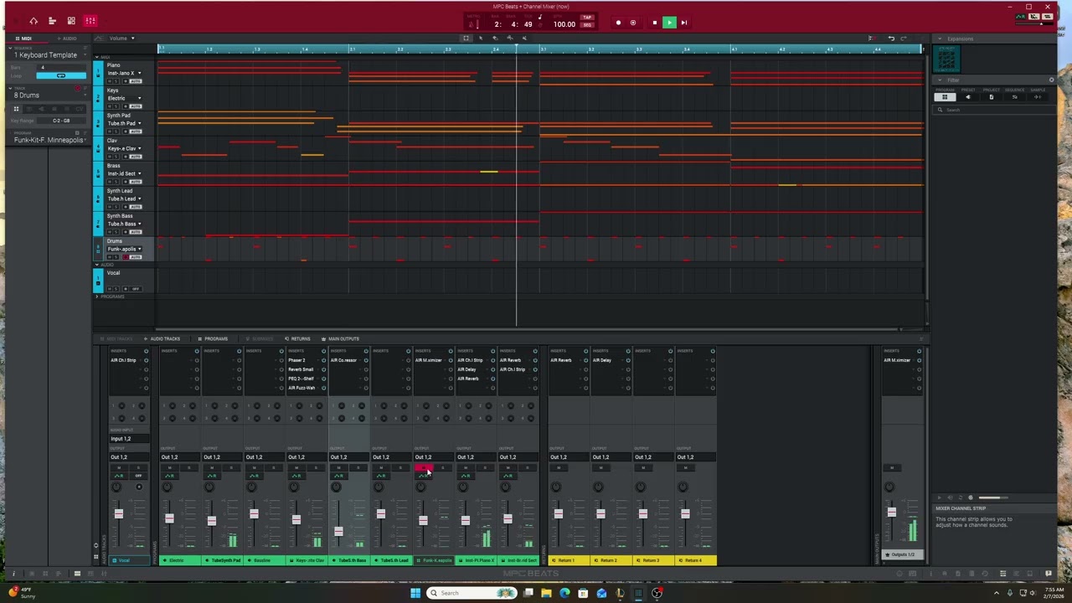Click the Overdub button in transport
The width and height of the screenshot is (1072, 603).
pyautogui.click(x=633, y=23)
